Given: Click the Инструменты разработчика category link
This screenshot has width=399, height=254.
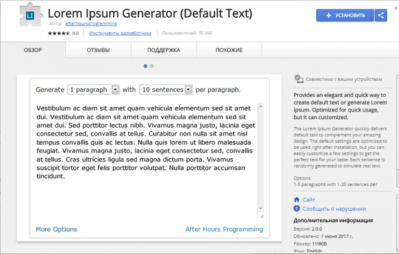Looking at the screenshot, I should click(x=120, y=33).
